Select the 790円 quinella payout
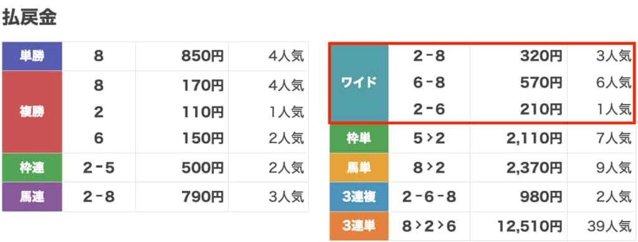Image resolution: width=638 pixels, height=242 pixels. 202,197
